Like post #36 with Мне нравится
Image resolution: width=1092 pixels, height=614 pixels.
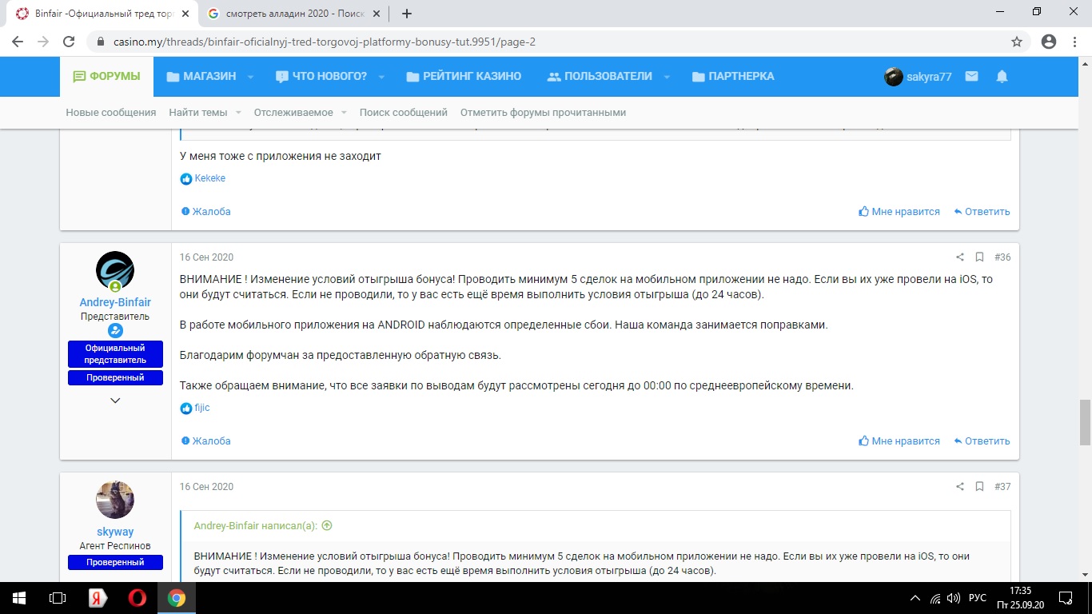[899, 441]
